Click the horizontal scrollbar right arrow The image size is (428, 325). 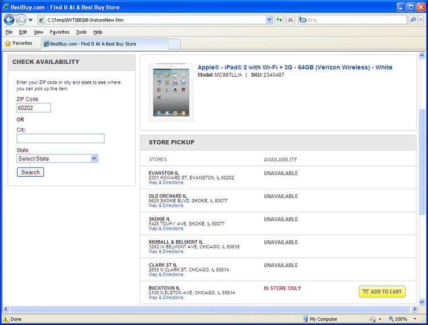(x=414, y=309)
